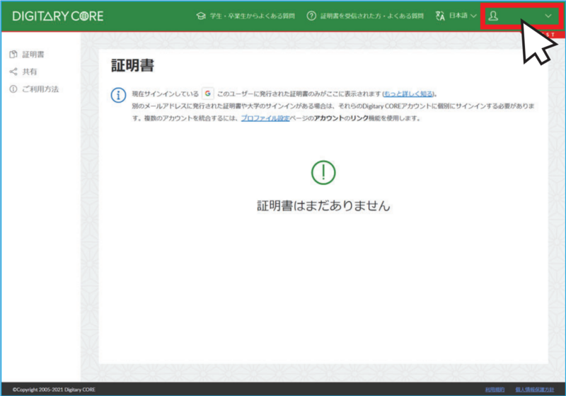Open the プロファイル設定 link
566x396 pixels.
coord(265,118)
